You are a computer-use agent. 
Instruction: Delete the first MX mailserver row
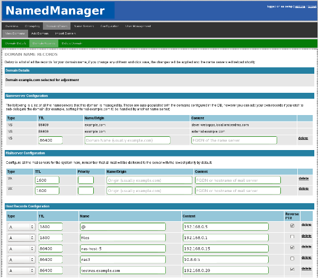coord(304,178)
